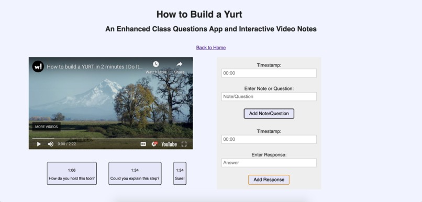This screenshot has height=202, width=422.
Task: Focus the Note/Question input field
Action: [269, 97]
